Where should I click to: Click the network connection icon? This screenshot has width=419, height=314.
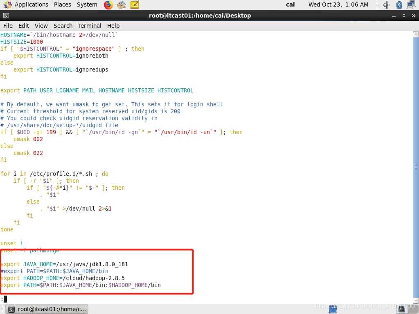[x=411, y=5]
